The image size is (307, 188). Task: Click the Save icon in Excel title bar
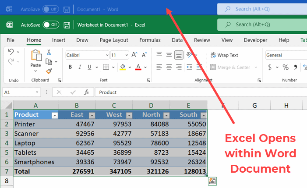coord(67,25)
